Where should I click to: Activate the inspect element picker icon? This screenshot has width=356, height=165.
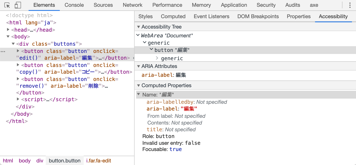pos(7,5)
